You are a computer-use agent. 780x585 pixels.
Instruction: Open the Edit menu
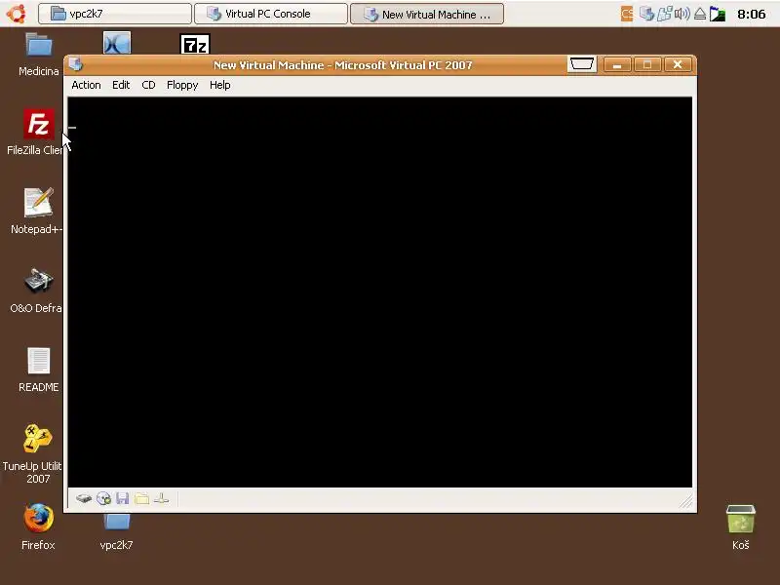click(121, 85)
